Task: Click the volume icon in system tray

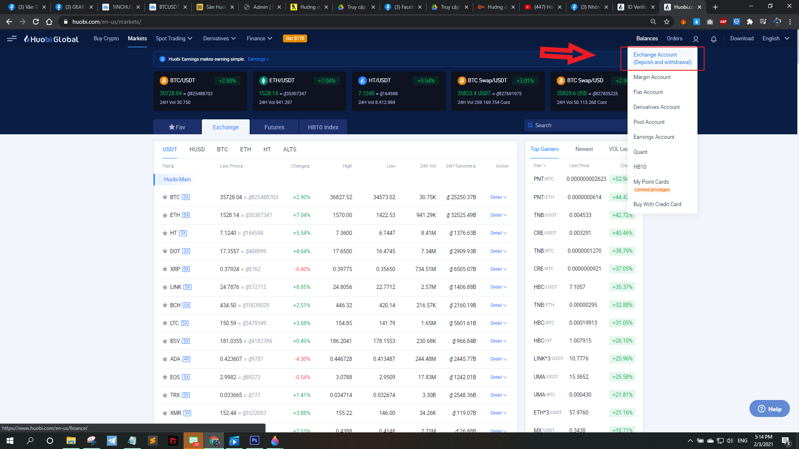Action: (730, 441)
